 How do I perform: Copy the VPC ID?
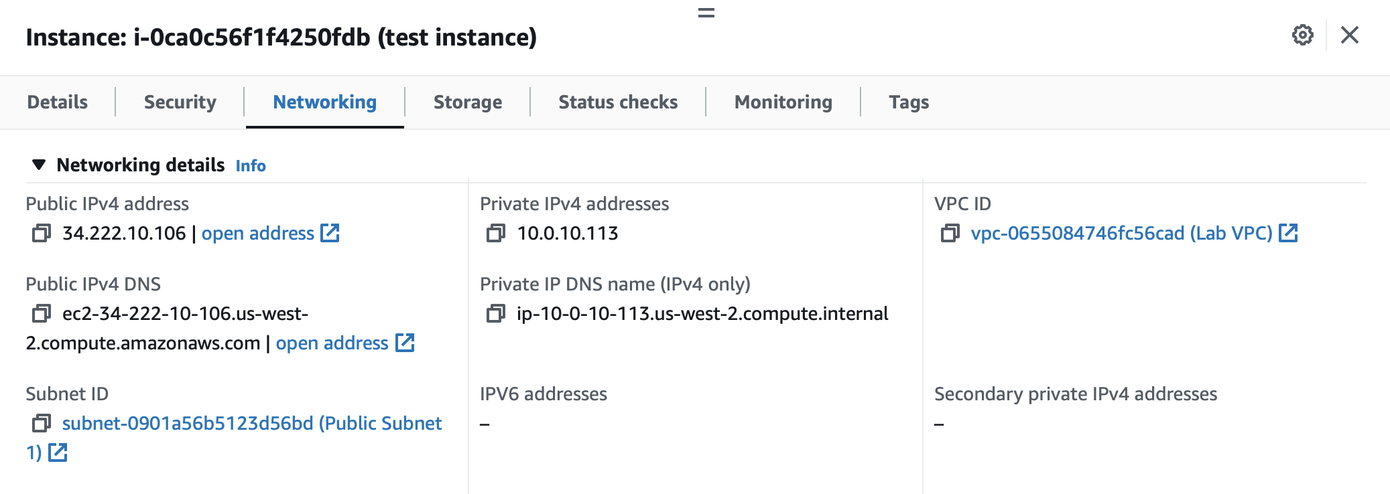tap(949, 233)
